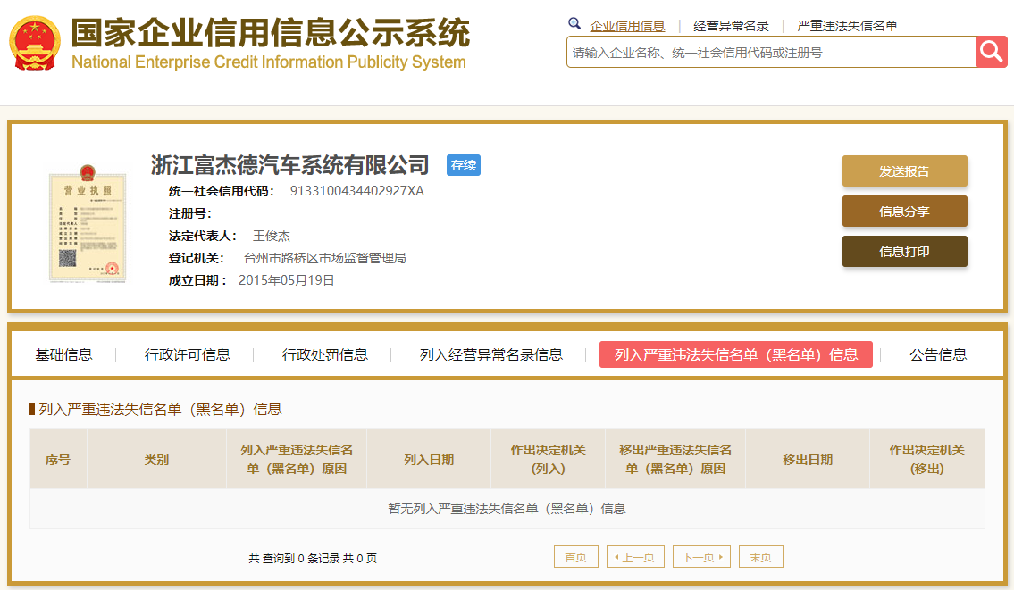Select 经营异常名录 search category

pyautogui.click(x=731, y=26)
